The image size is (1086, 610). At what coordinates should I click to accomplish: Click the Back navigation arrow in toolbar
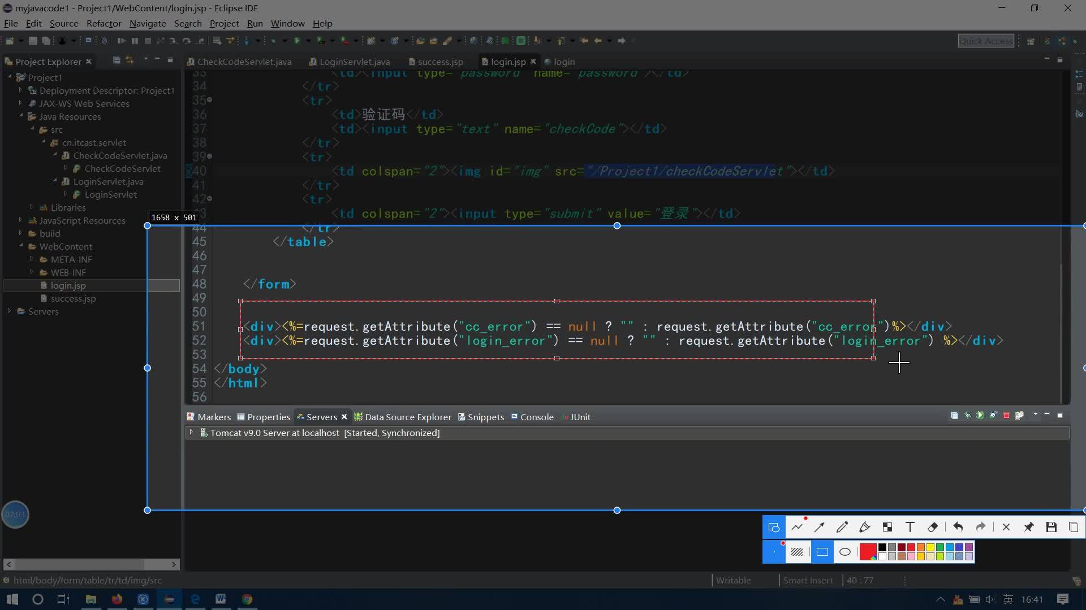click(x=598, y=41)
